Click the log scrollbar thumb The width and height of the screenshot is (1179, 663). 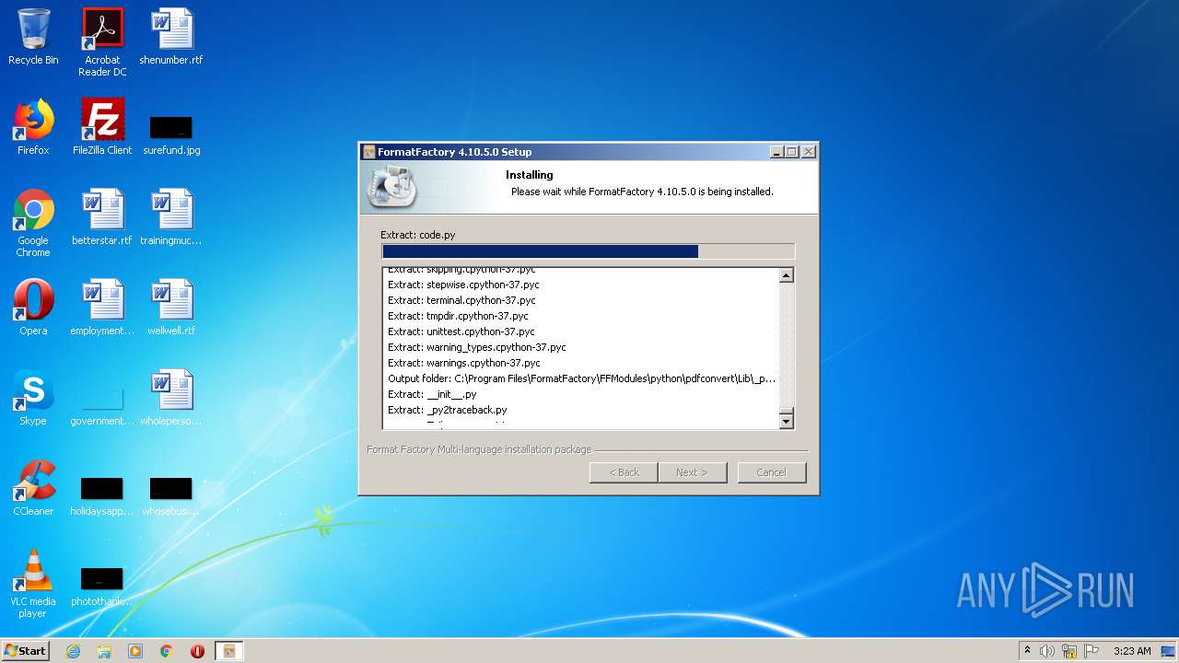(x=787, y=410)
